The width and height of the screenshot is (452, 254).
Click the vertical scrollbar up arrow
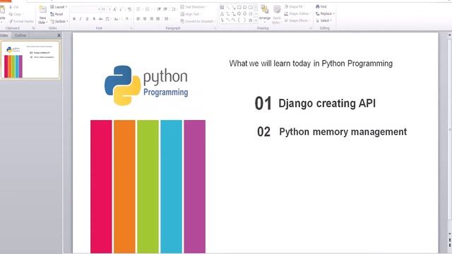click(449, 35)
